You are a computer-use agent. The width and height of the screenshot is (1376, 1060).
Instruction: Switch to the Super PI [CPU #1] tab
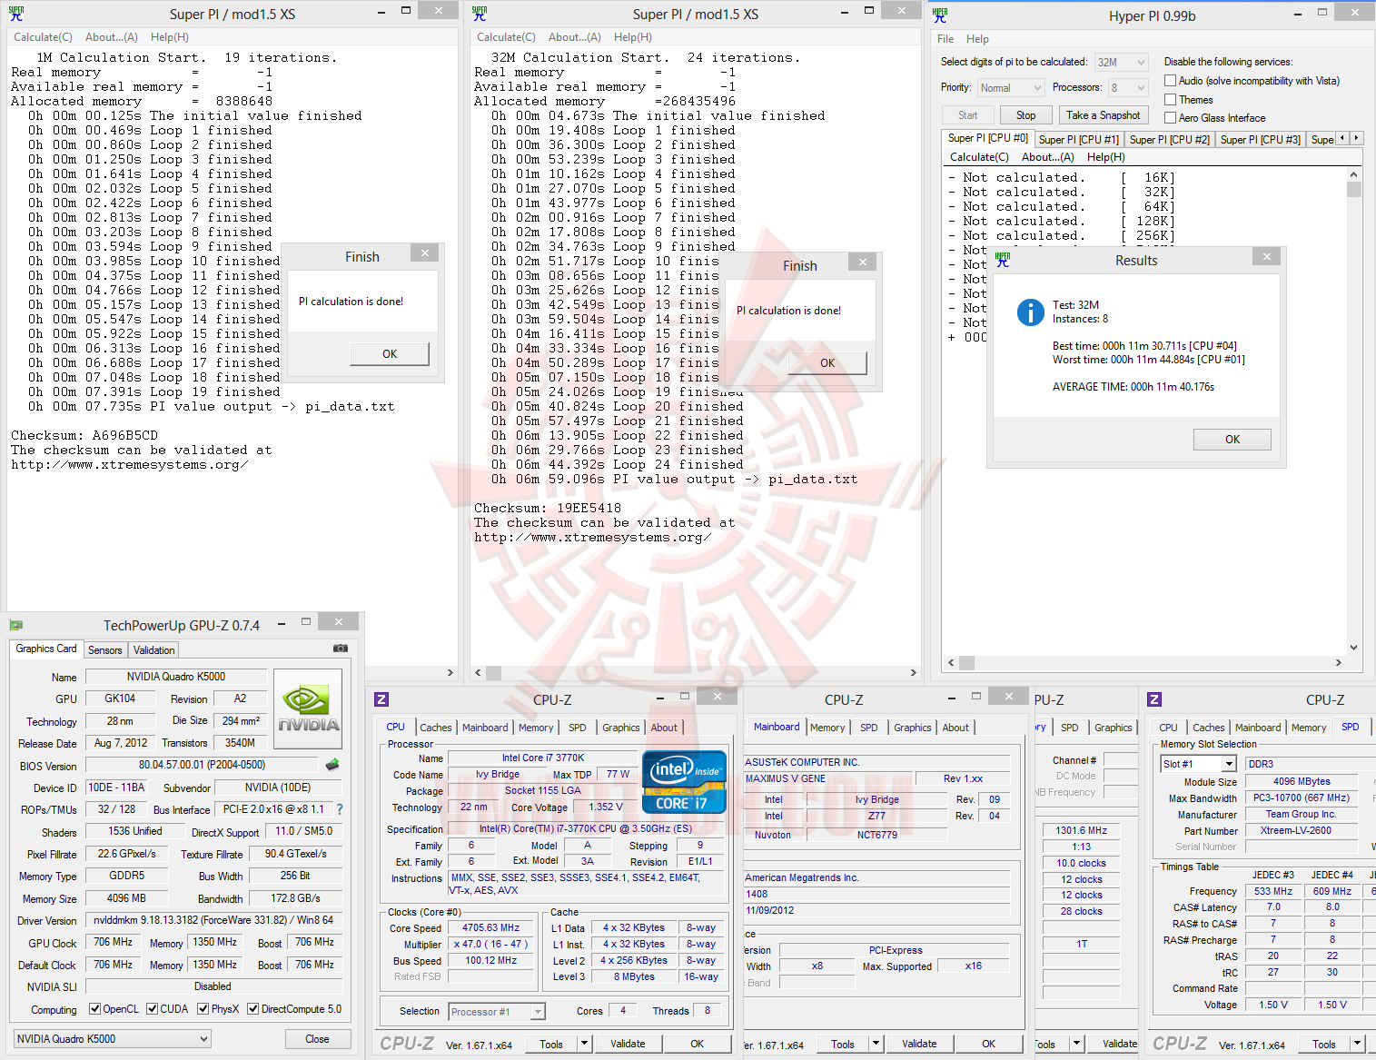(1079, 140)
